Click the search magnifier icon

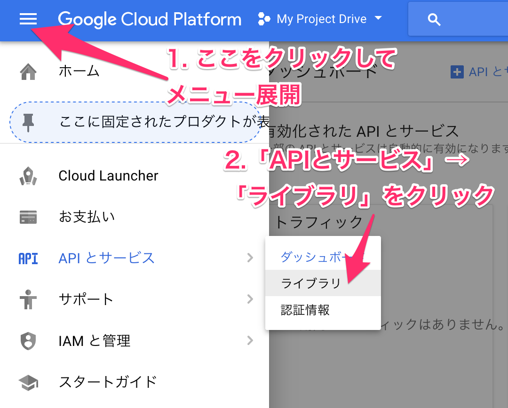tap(433, 19)
